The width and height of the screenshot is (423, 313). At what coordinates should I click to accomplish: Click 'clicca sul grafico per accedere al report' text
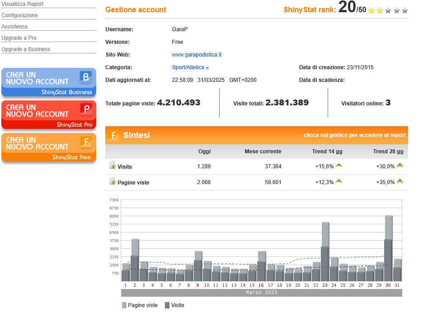(x=354, y=135)
